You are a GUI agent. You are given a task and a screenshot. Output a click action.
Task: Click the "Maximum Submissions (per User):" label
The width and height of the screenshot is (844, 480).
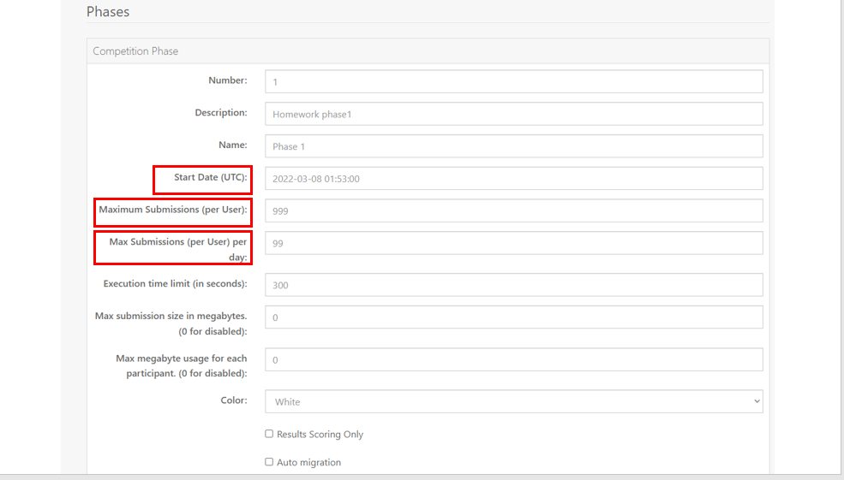coord(173,210)
